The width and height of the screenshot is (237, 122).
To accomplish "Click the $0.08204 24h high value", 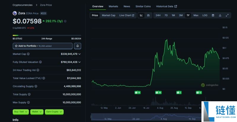I will pyautogui.click(x=76, y=39).
